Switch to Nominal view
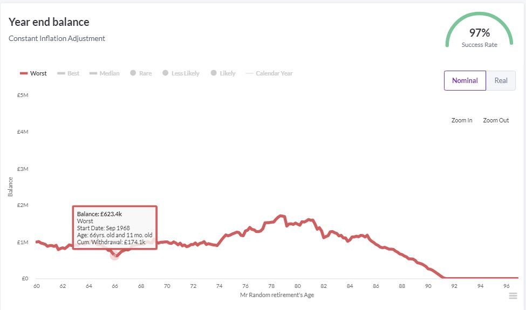526x310 pixels. [464, 80]
